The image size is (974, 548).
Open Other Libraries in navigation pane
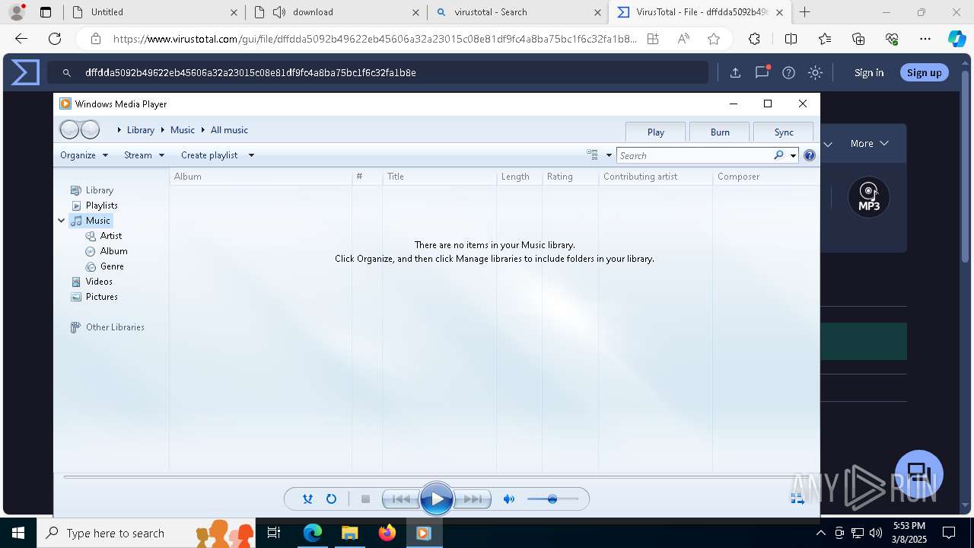point(115,327)
